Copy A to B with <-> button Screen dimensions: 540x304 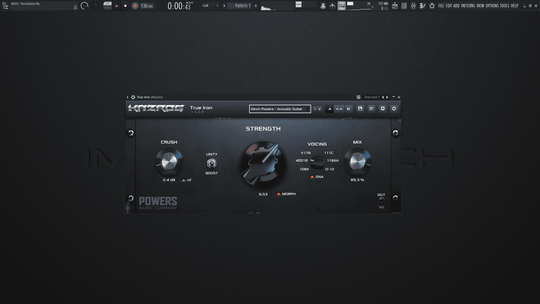[x=339, y=109]
